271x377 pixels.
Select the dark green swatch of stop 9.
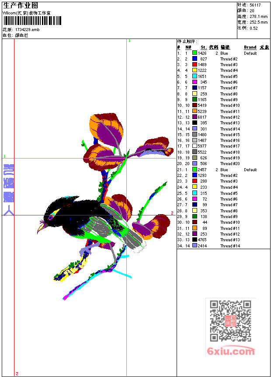195,99
